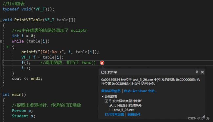The width and height of the screenshot is (213, 122).
Task: Click the 'while (table[i])' line
Action: (x=31, y=41)
